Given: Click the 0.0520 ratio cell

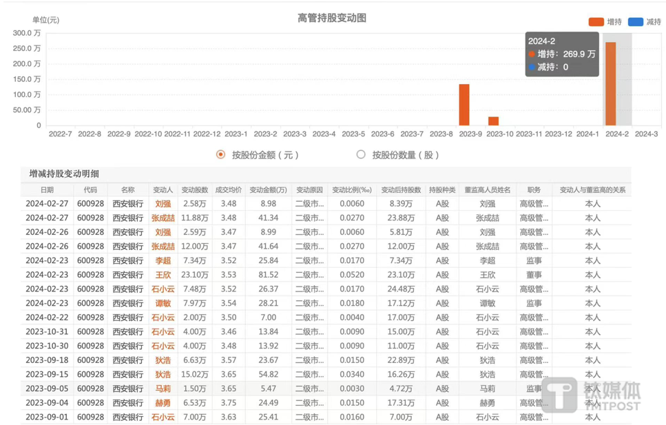Looking at the screenshot, I should [352, 275].
